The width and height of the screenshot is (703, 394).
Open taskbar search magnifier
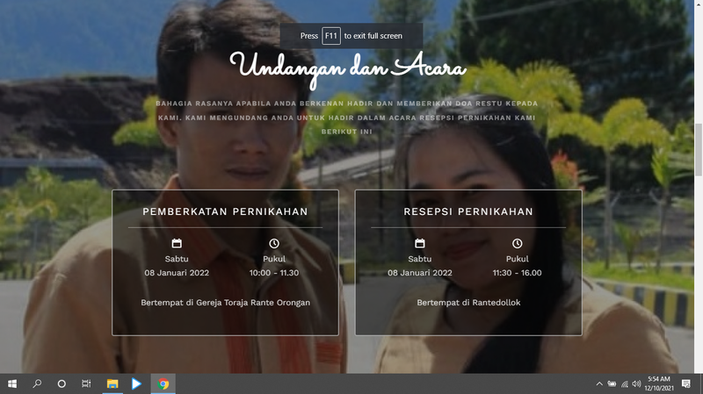point(37,383)
